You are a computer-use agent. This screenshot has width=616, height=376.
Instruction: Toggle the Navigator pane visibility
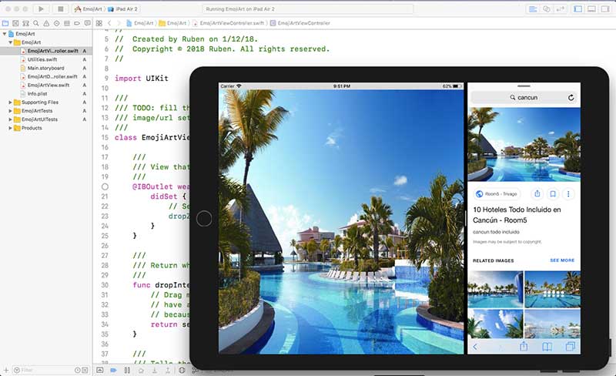[x=578, y=8]
